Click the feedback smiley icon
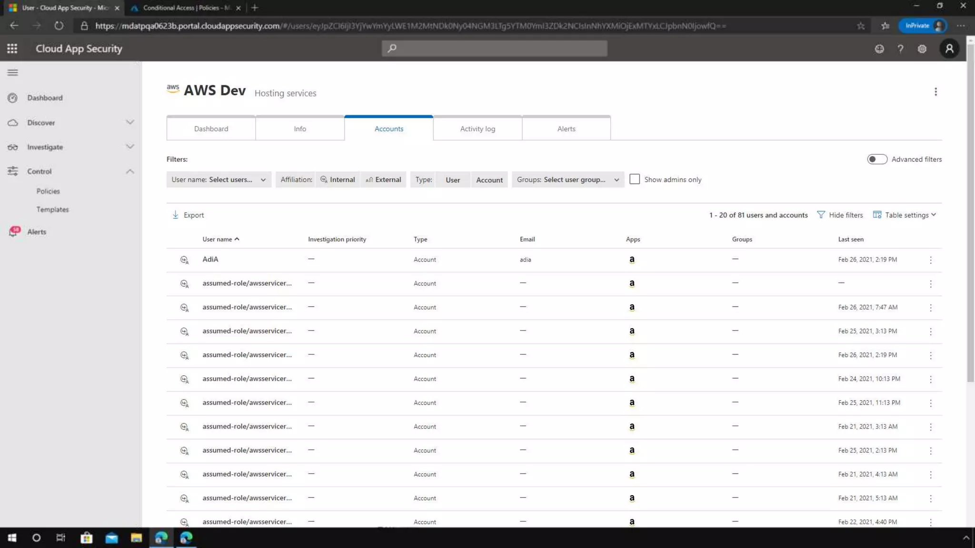The image size is (975, 548). click(x=879, y=49)
